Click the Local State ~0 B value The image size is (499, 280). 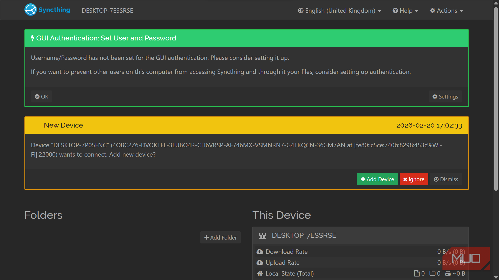click(x=459, y=273)
